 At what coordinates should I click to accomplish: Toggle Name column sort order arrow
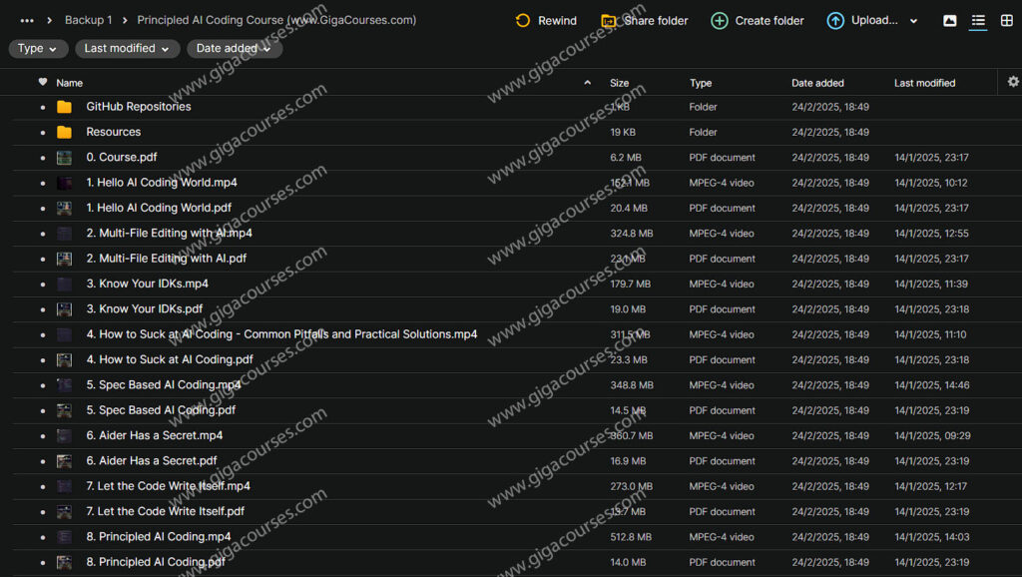click(x=587, y=83)
